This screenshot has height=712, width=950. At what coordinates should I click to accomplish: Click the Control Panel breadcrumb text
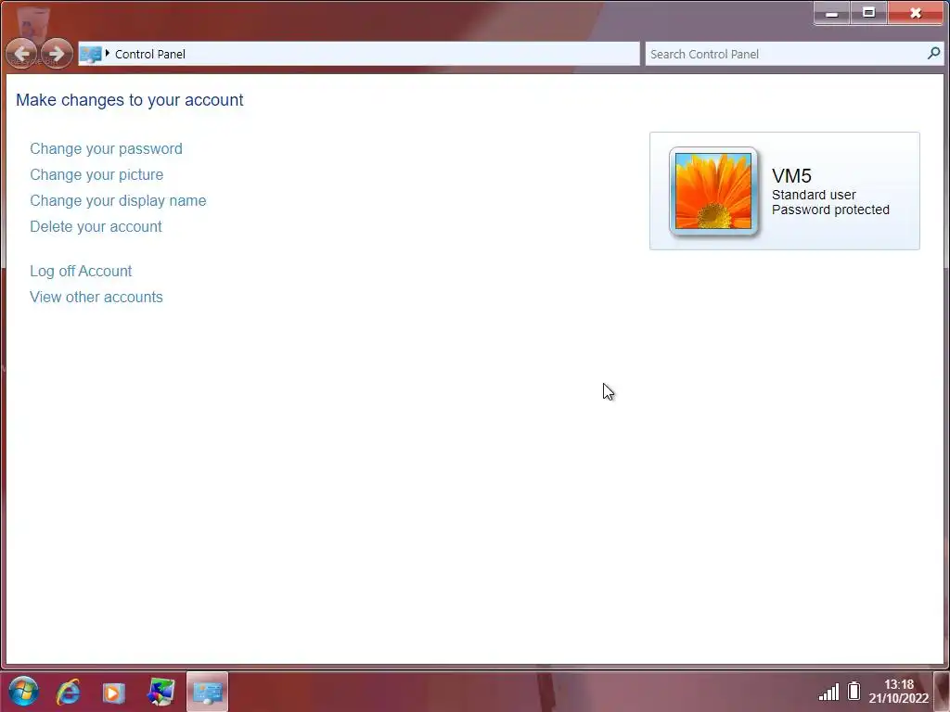150,55
